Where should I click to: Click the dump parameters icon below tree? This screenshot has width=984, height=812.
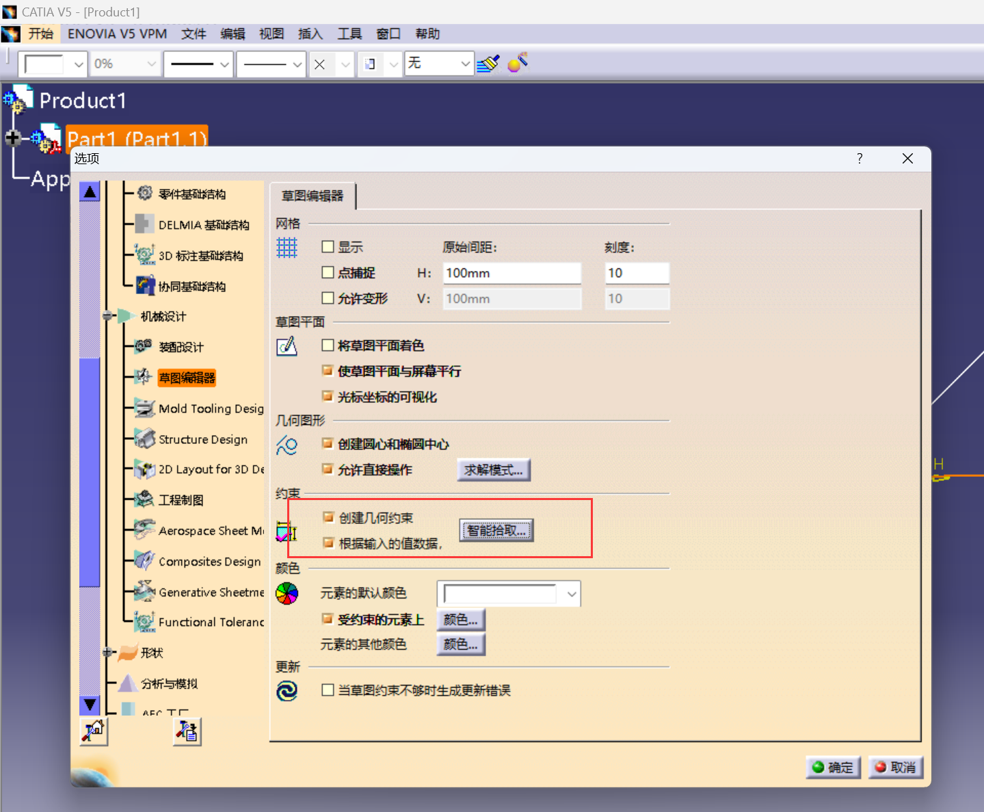click(x=187, y=731)
